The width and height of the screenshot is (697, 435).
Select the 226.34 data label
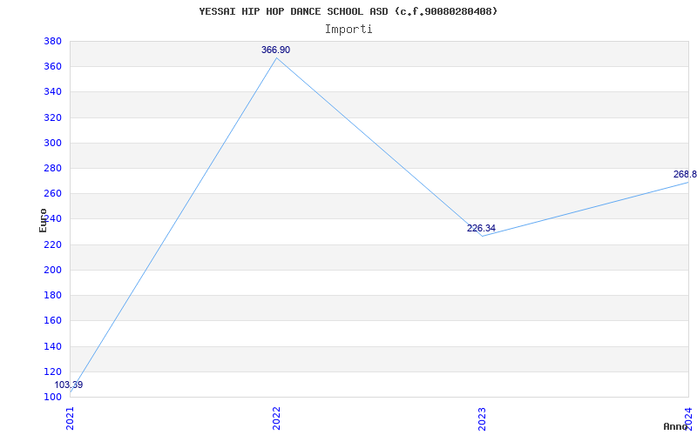[481, 228]
